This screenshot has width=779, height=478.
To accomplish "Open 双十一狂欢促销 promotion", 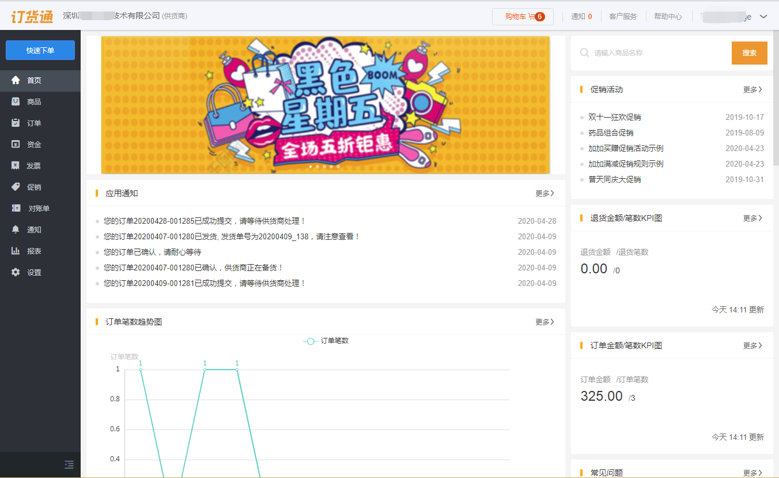I will coord(614,117).
